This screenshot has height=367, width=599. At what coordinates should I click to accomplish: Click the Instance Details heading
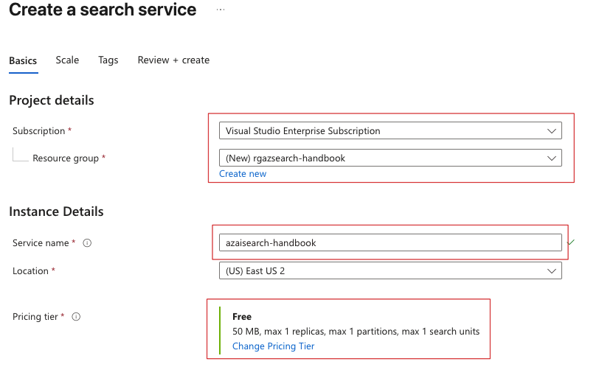point(56,212)
